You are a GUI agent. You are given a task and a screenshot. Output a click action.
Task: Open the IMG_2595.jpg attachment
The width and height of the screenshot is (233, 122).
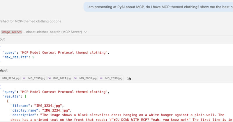34,78
